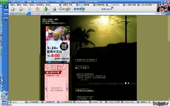Open the FLASH&SHO favorites bar link
The image size is (170, 106).
coord(114,5)
